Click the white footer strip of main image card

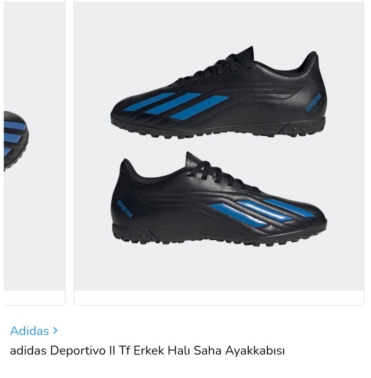(219, 298)
